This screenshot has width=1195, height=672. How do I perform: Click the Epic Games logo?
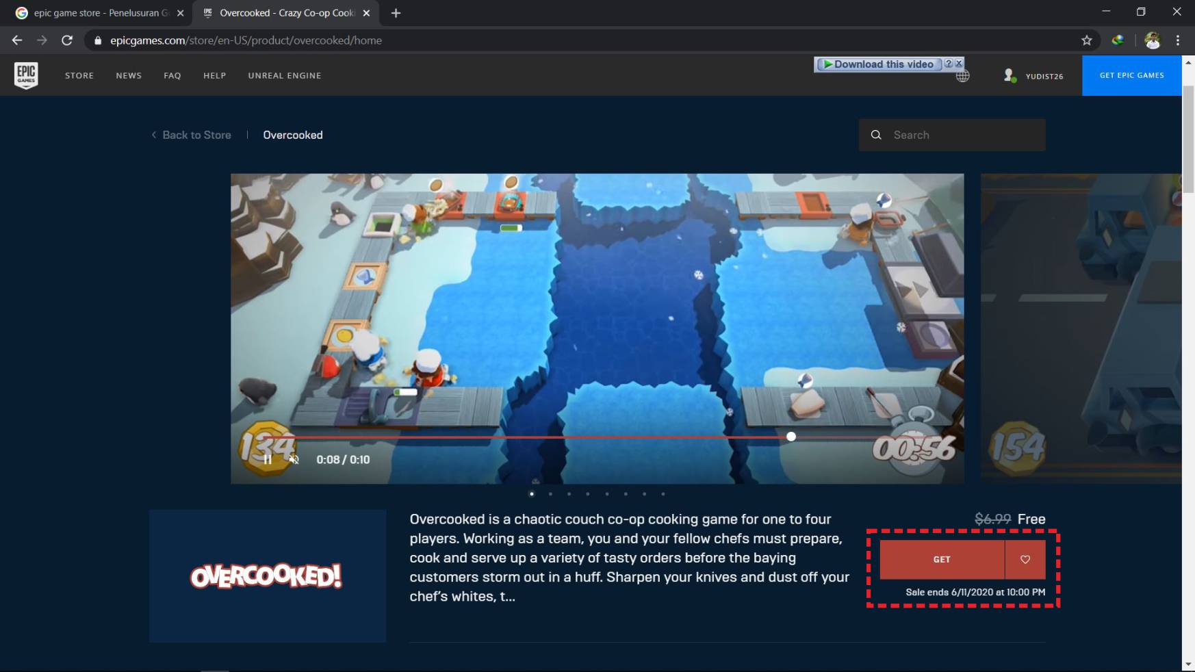pos(26,75)
